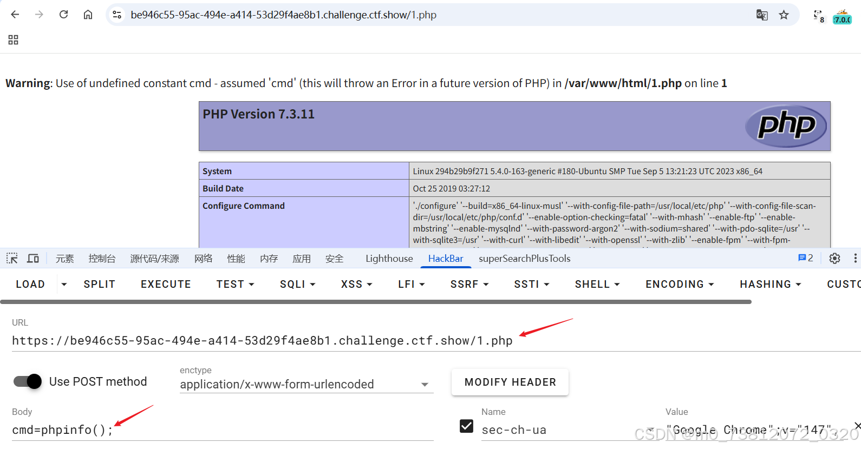The image size is (861, 449).
Task: Open the SQLI dropdown menu
Action: (x=297, y=284)
